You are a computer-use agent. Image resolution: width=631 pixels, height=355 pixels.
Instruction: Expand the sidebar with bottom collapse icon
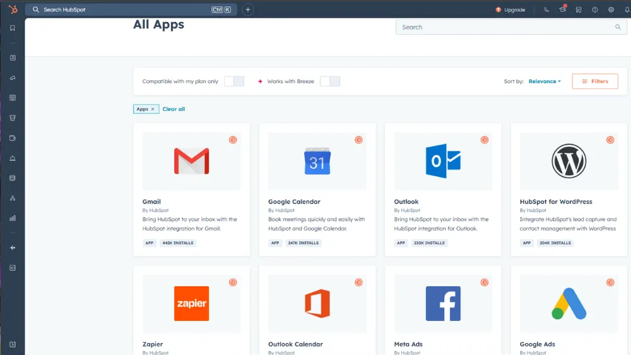[x=13, y=344]
